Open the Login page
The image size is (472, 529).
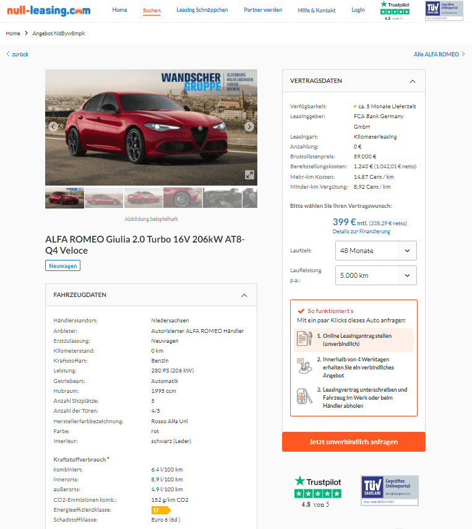click(x=358, y=10)
